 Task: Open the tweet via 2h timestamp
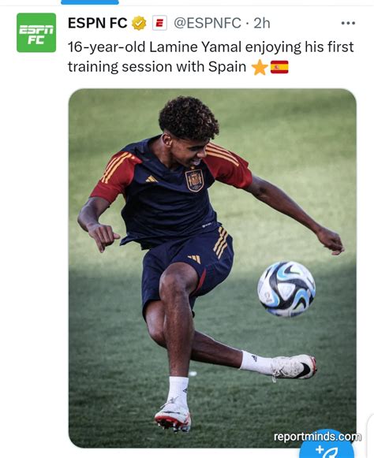262,23
